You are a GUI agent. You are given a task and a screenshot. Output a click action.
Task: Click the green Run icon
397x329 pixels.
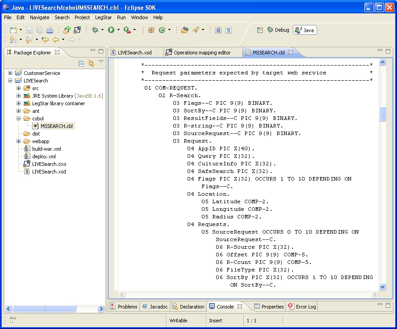click(x=111, y=30)
